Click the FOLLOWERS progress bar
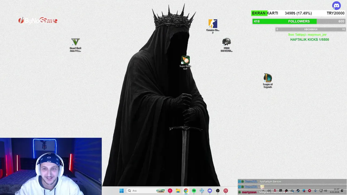Viewport: 347px width, 195px height. [299, 21]
